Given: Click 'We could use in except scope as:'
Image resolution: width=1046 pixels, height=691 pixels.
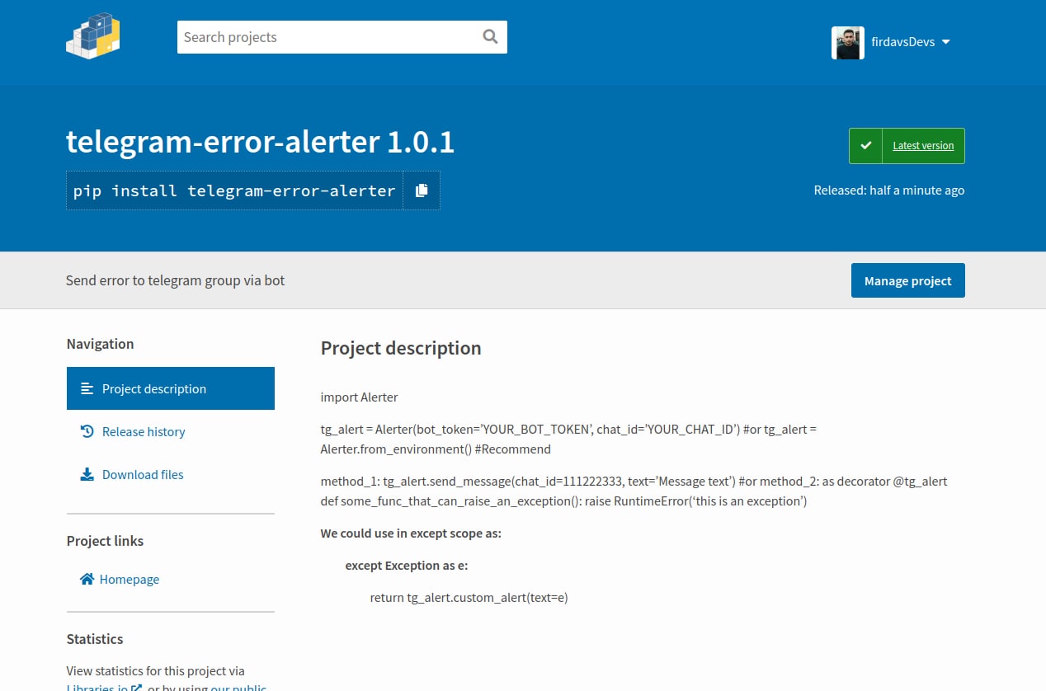Looking at the screenshot, I should click(411, 534).
